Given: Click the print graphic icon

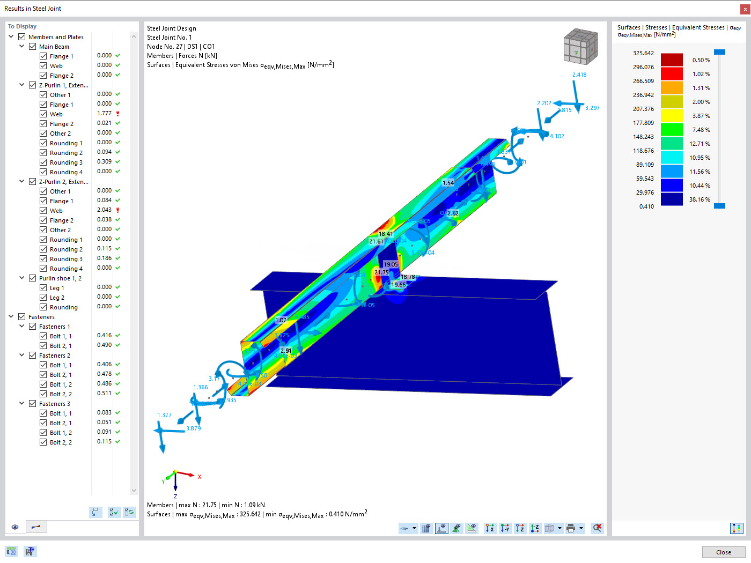Looking at the screenshot, I should [571, 528].
